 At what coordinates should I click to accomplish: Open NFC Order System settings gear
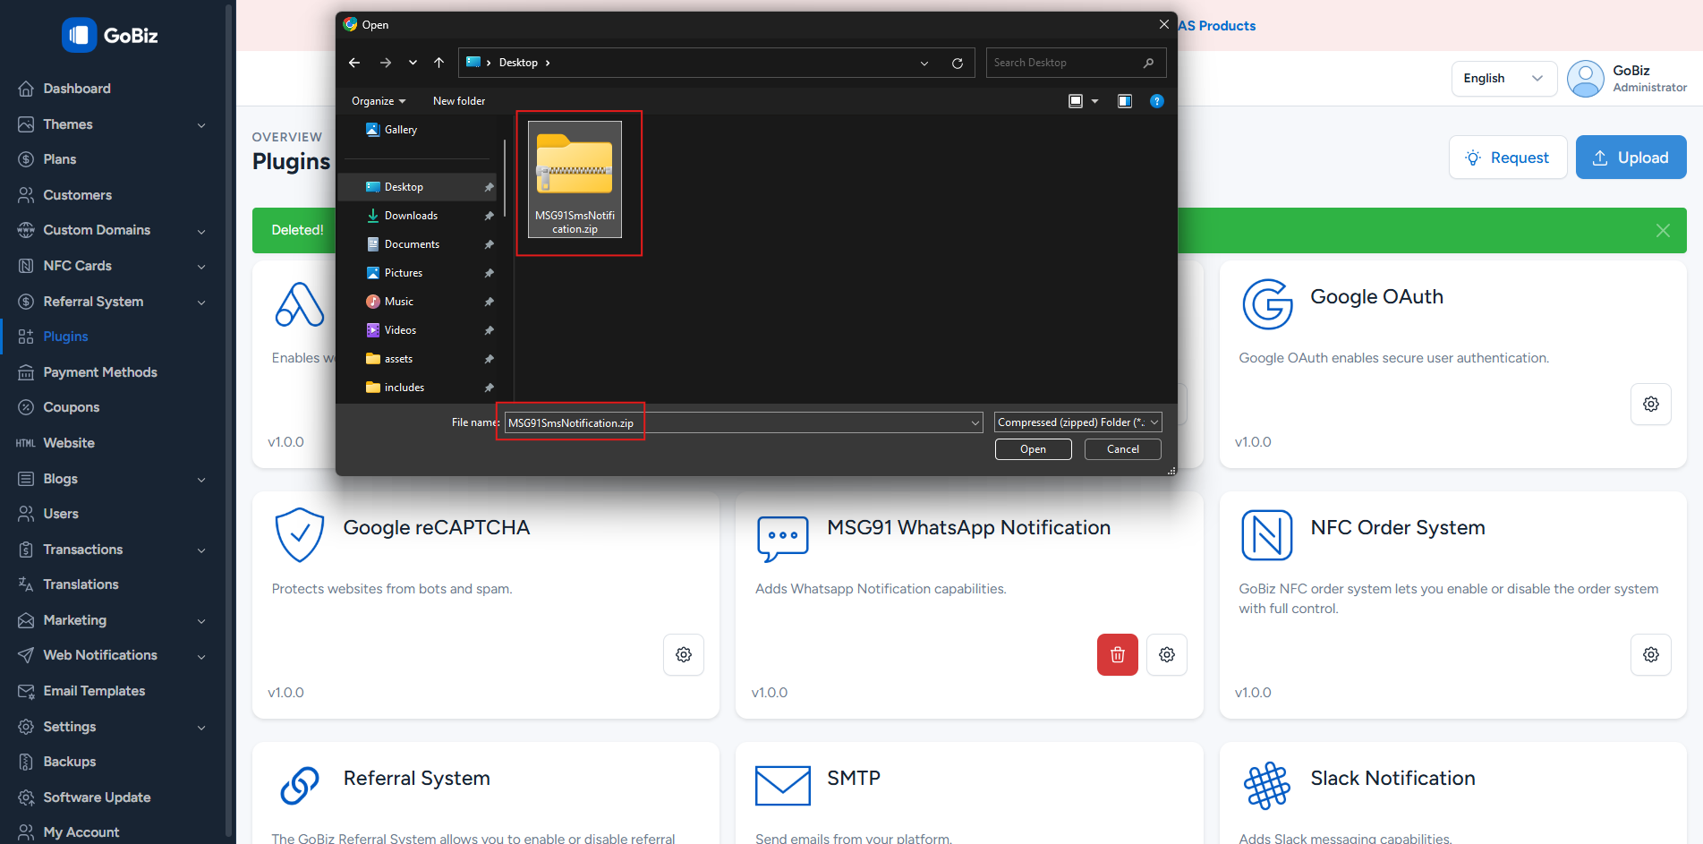coord(1650,655)
